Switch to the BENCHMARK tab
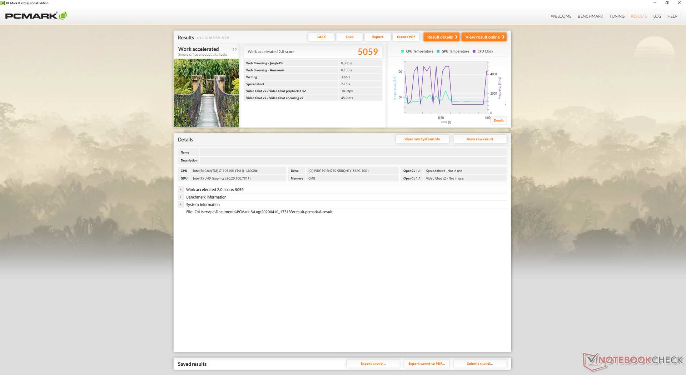This screenshot has height=375, width=686. [590, 16]
